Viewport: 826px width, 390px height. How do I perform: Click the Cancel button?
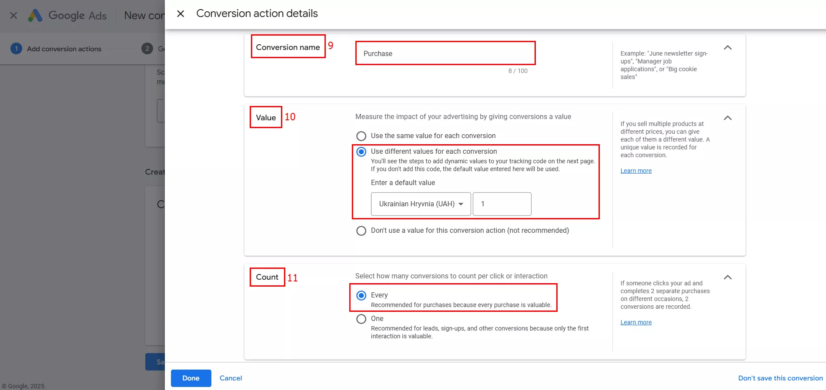(x=231, y=378)
